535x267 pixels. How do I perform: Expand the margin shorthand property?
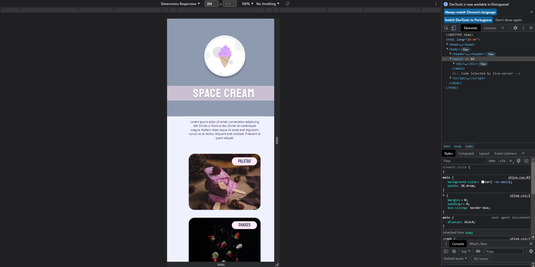(x=462, y=200)
